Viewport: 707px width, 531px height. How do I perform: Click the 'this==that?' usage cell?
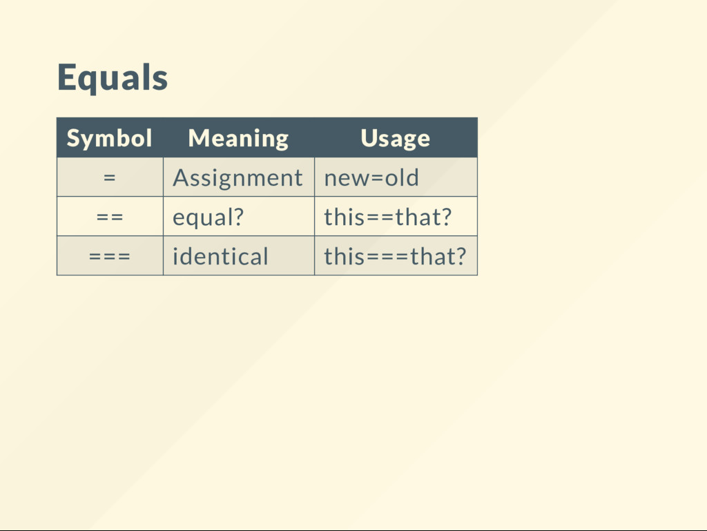pyautogui.click(x=396, y=216)
